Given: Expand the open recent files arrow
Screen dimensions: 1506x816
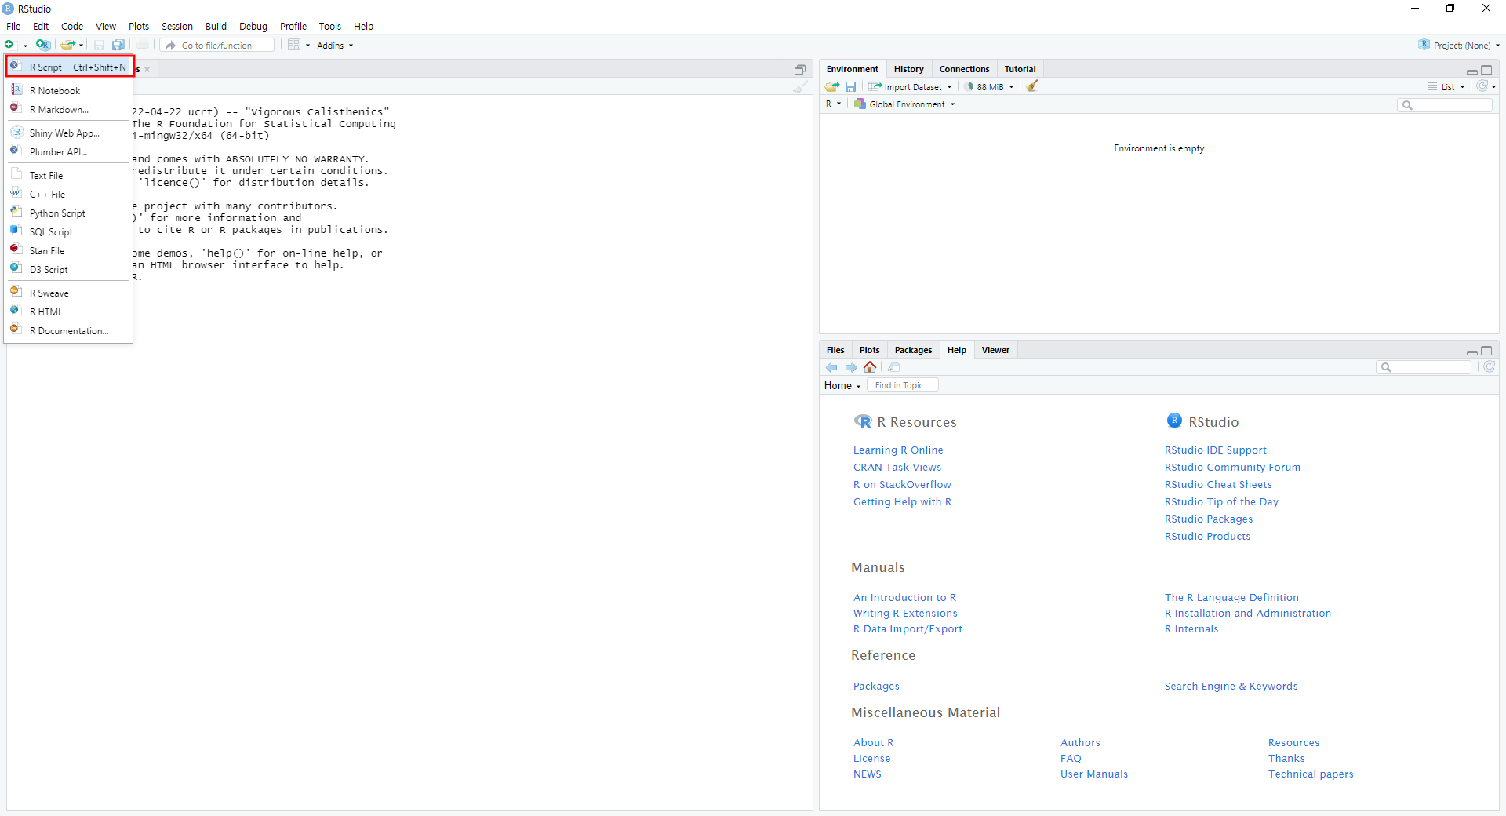Looking at the screenshot, I should tap(82, 46).
